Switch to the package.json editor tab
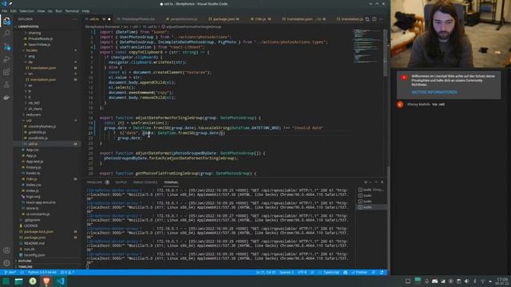This screenshot has height=287, width=511. tap(224, 19)
